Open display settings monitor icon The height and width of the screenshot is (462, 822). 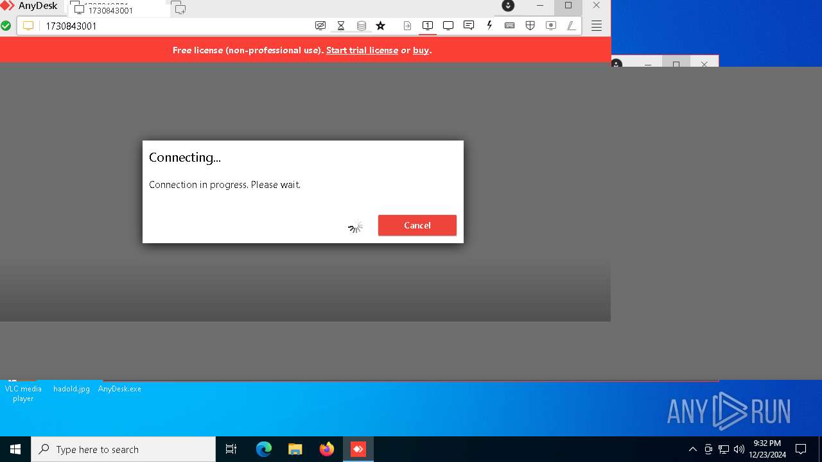[x=448, y=26]
